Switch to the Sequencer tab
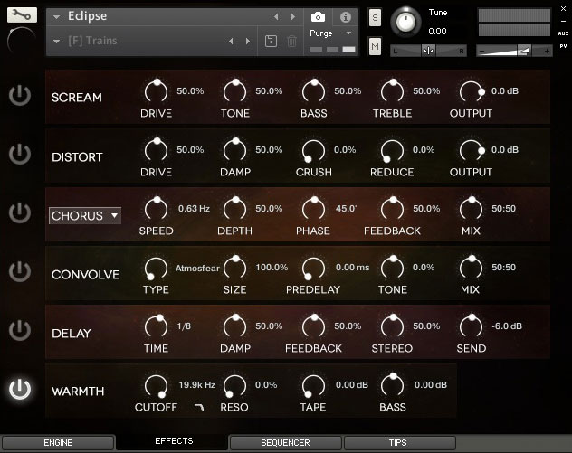 tap(285, 443)
